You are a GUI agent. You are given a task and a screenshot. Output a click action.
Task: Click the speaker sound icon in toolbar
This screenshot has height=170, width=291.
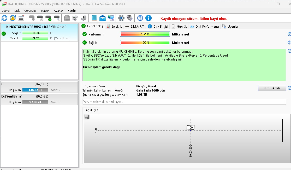[x=129, y=18]
